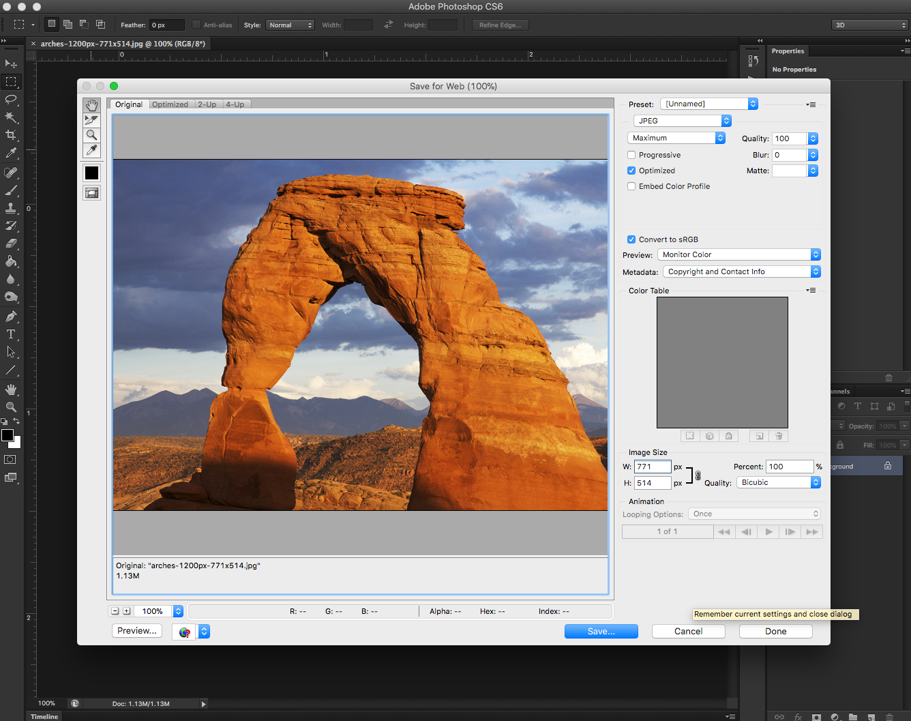Open the Matte color dropdown
The height and width of the screenshot is (721, 911).
[813, 171]
